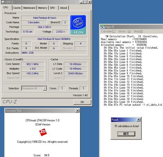Image resolution: width=163 pixels, height=157 pixels.
Task: Expand the Processor #1 selection dropdown
Action: pyautogui.click(x=44, y=88)
